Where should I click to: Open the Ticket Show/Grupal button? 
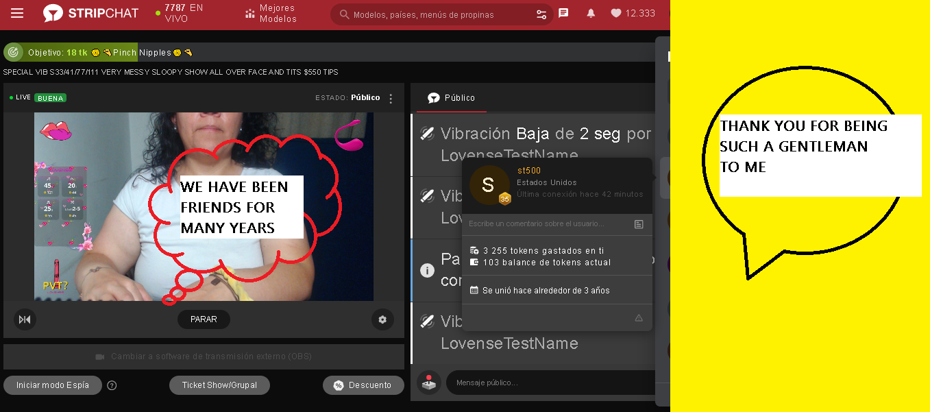coord(219,385)
